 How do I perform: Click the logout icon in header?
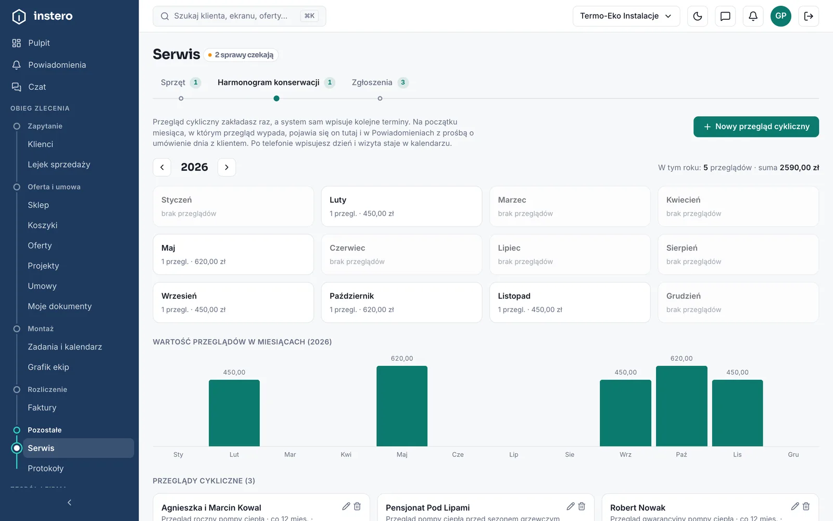(x=809, y=16)
